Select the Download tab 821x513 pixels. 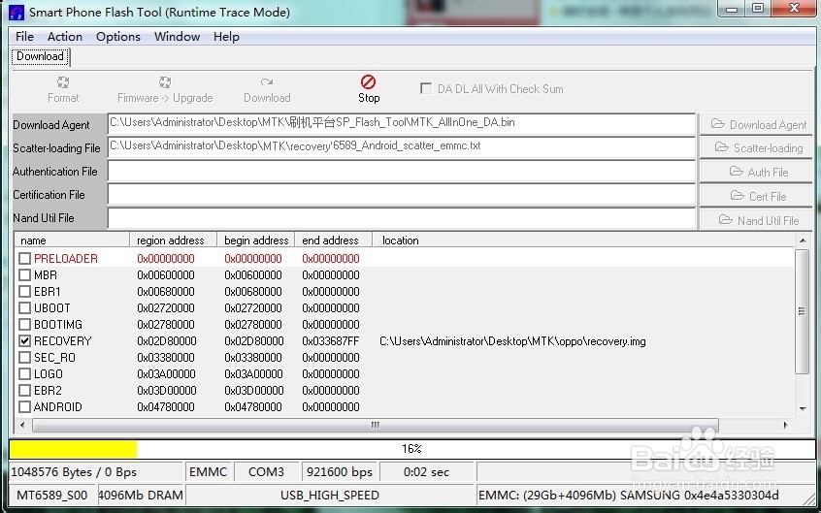41,56
